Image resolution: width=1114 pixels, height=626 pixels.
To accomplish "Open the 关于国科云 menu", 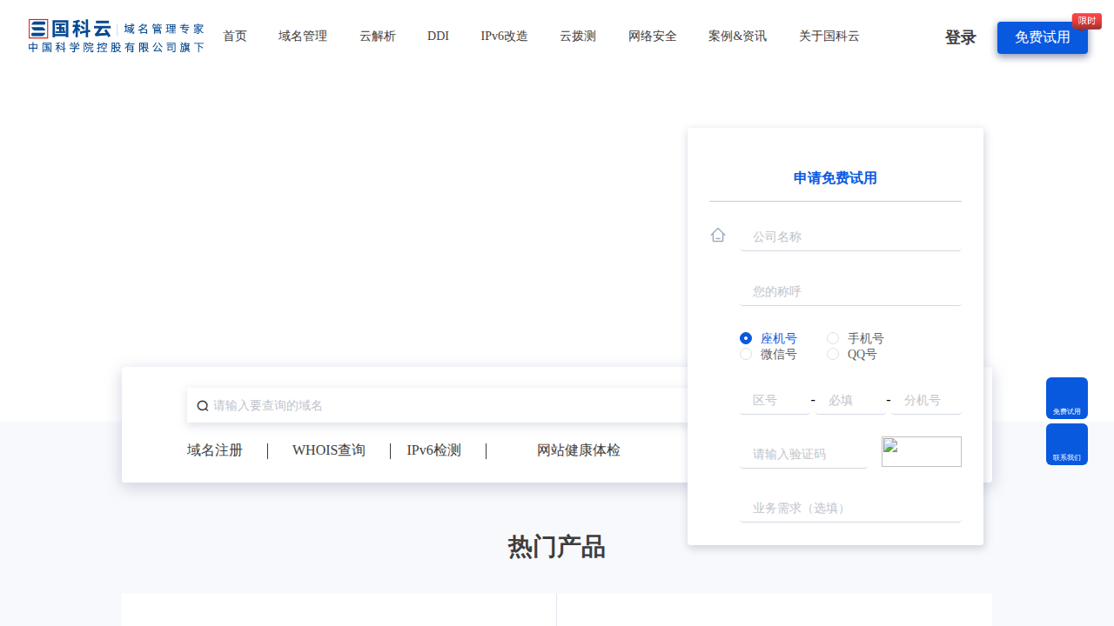I will (829, 36).
